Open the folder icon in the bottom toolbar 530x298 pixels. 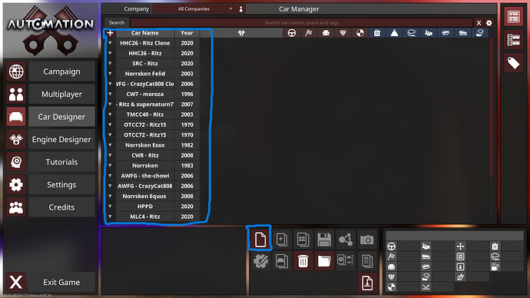point(324,261)
